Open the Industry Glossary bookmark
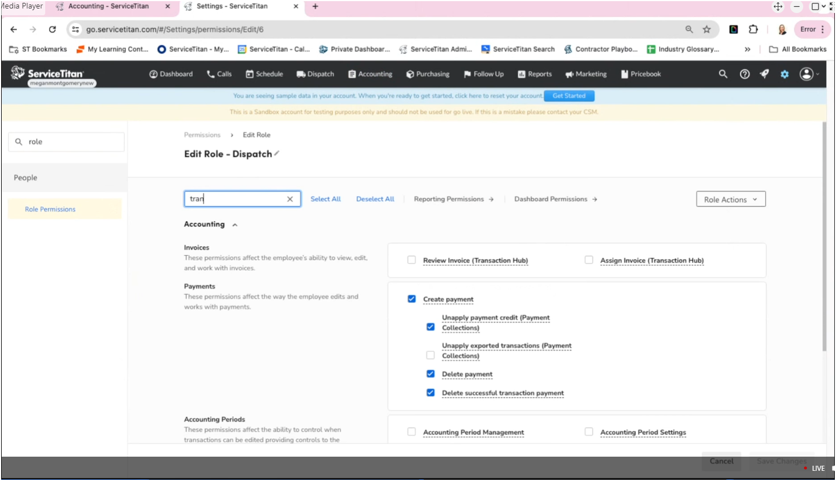 [x=683, y=49]
